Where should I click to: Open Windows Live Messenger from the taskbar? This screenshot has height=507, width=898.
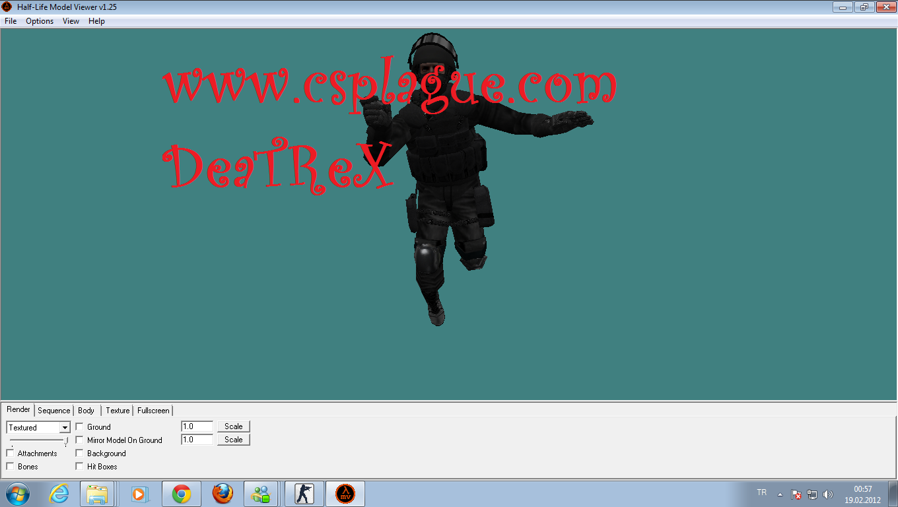(x=263, y=493)
